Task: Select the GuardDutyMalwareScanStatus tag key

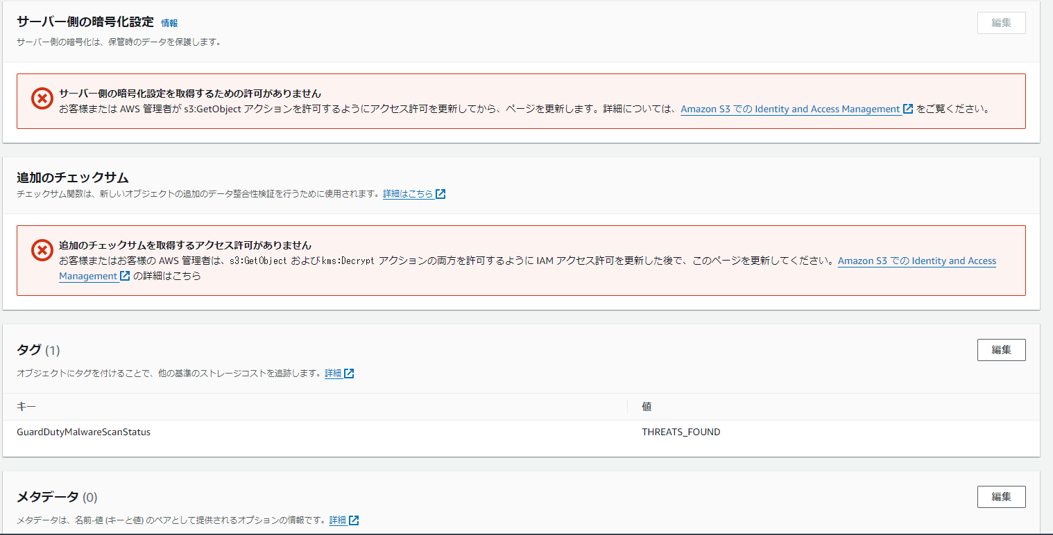Action: (x=83, y=432)
